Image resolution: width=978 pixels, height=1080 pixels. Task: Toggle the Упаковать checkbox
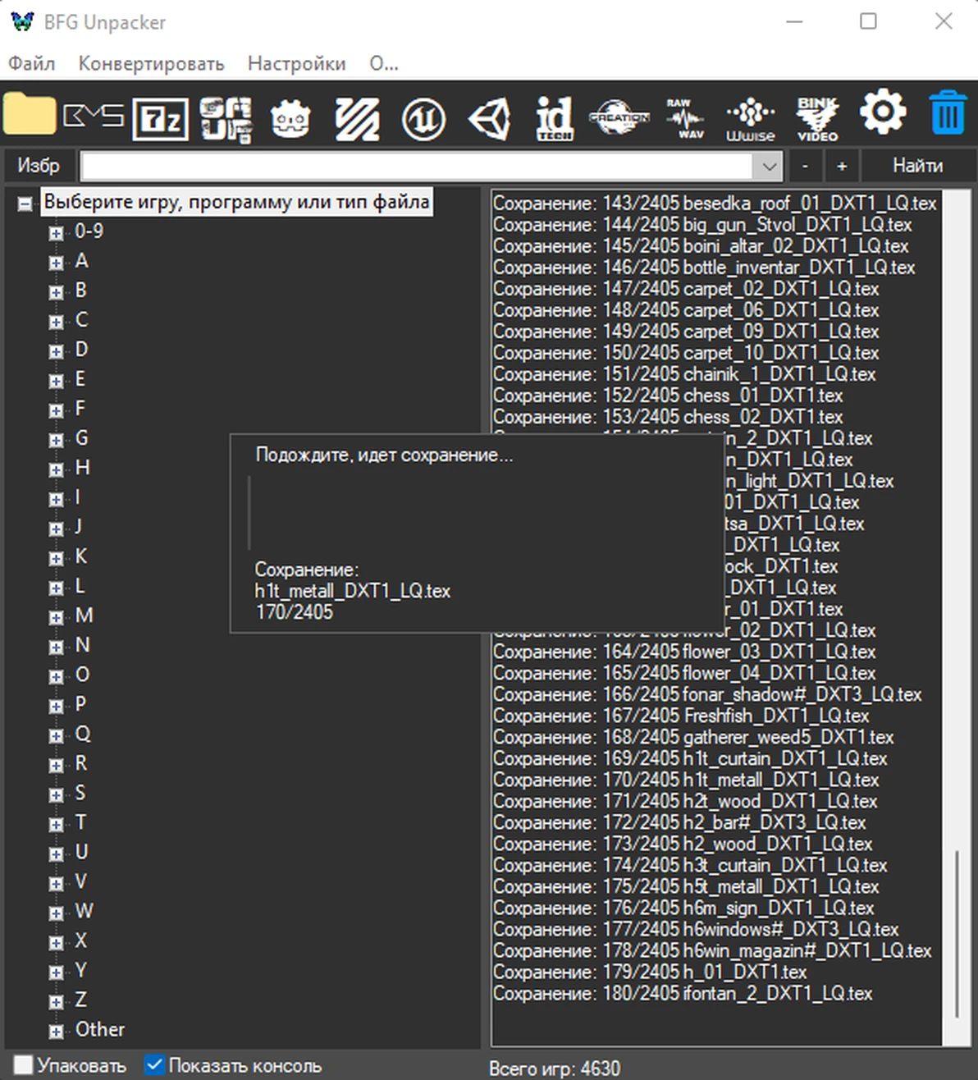tap(24, 1065)
